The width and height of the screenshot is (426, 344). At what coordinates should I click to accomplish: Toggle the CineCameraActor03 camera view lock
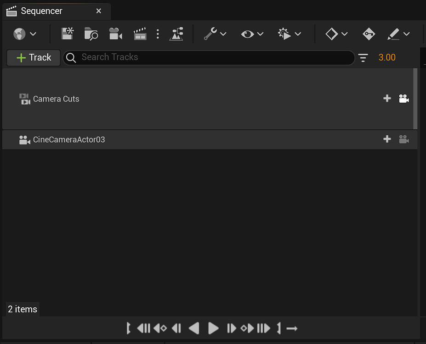(x=404, y=139)
